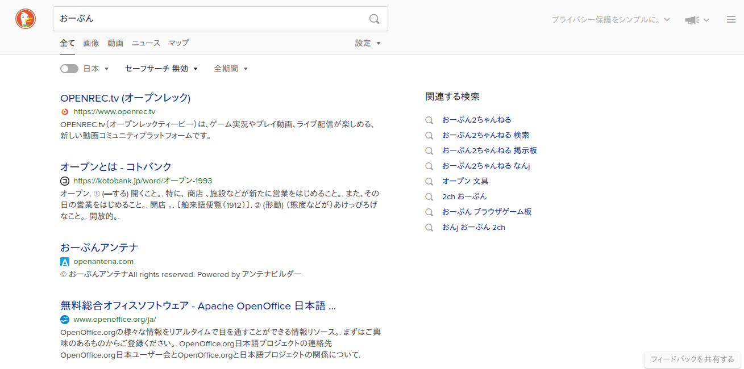Viewport: 744px width, 369px height.
Task: Click the openantena.com URL
Action: 103,262
